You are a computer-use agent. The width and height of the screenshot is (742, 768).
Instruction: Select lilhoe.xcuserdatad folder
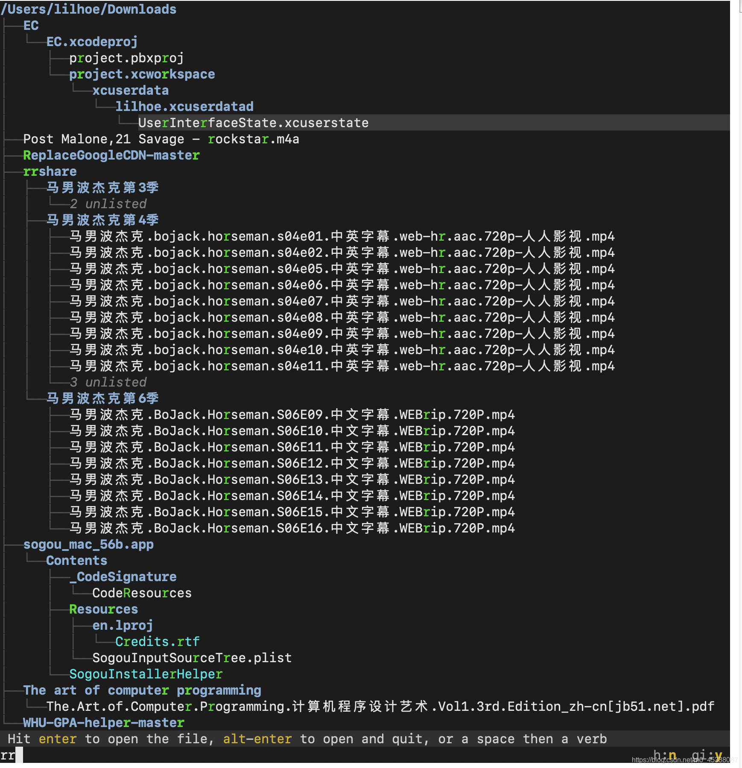(x=184, y=107)
